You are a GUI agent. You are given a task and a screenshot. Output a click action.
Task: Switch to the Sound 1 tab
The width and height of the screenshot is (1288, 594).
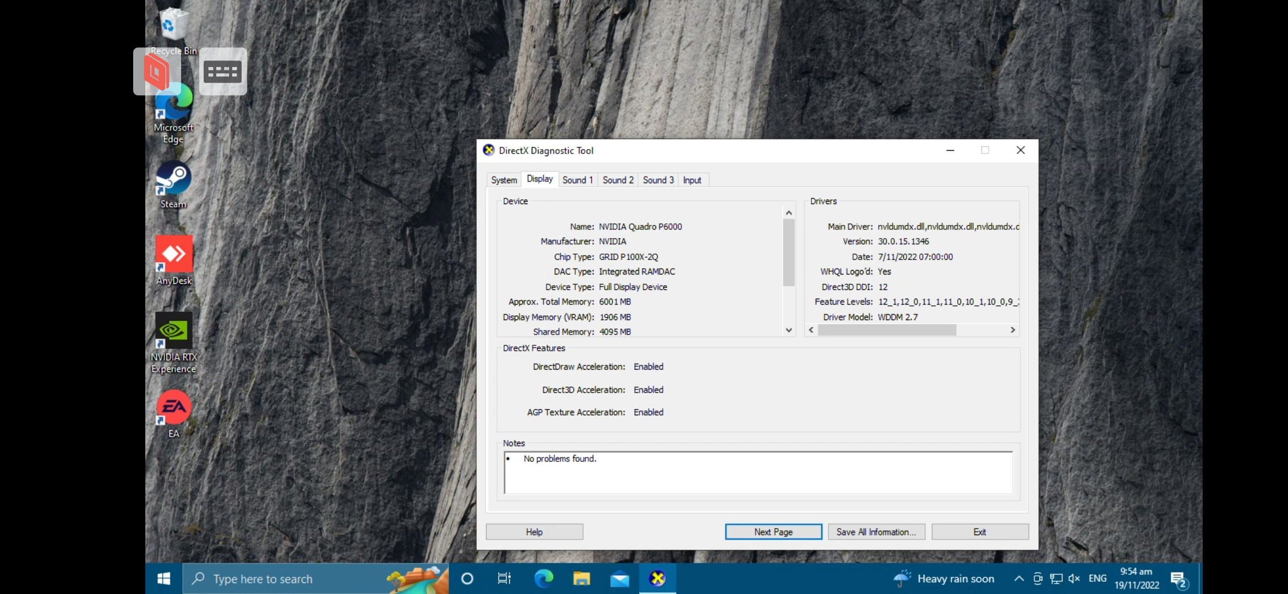[577, 180]
